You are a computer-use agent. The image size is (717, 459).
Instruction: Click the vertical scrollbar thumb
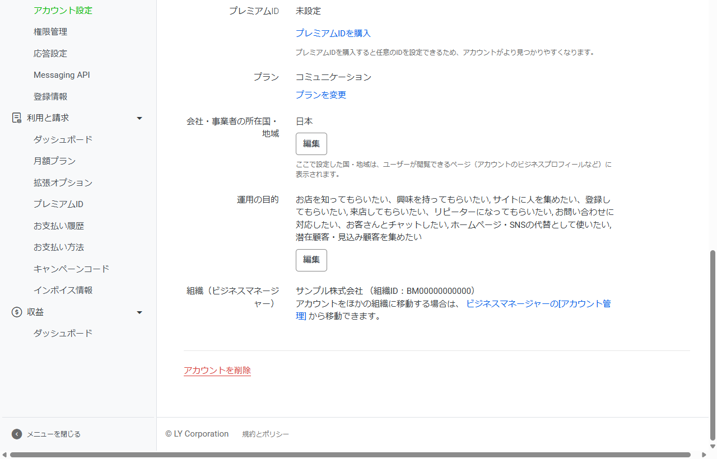pos(713,345)
